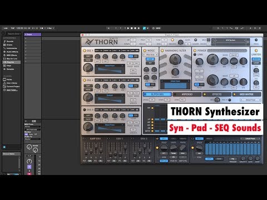Toggle the Power filter section LED
This screenshot has height=200, width=267.
[x=195, y=51]
